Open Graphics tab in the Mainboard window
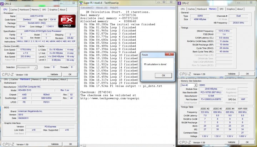Screen dimensions: 257x147 pyautogui.click(x=54, y=79)
